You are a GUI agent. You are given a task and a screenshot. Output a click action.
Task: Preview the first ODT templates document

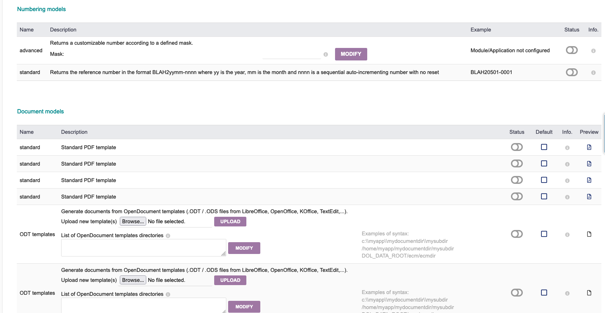pyautogui.click(x=589, y=234)
